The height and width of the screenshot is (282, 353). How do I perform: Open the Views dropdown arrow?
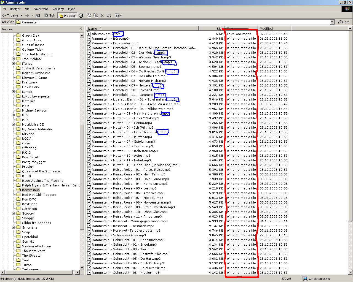[x=121, y=15]
